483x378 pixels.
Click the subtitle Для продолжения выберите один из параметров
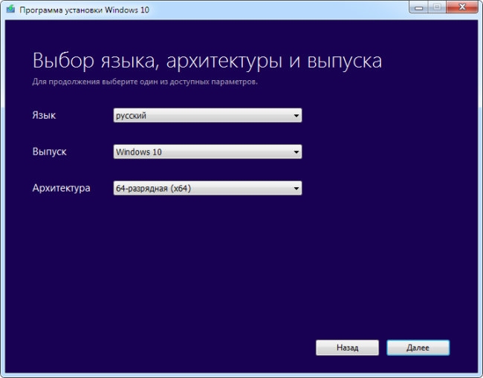(145, 82)
